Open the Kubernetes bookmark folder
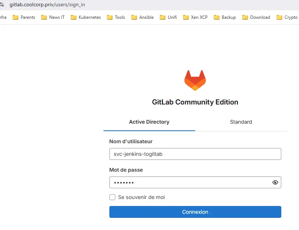This screenshot has height=230, width=299. [x=86, y=17]
